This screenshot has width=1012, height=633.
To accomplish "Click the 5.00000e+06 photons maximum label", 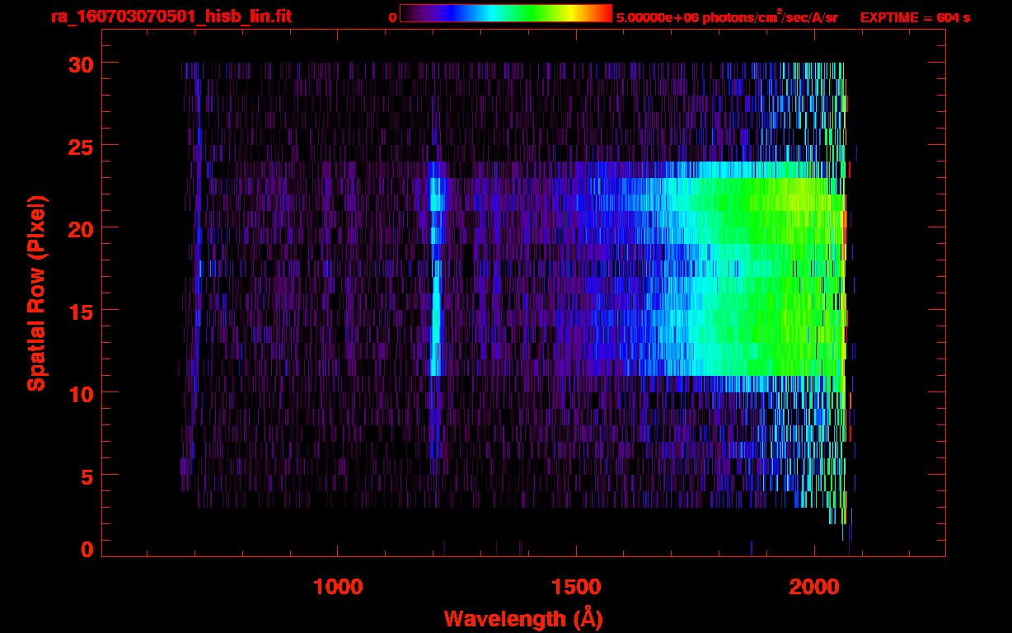I will 727,17.
